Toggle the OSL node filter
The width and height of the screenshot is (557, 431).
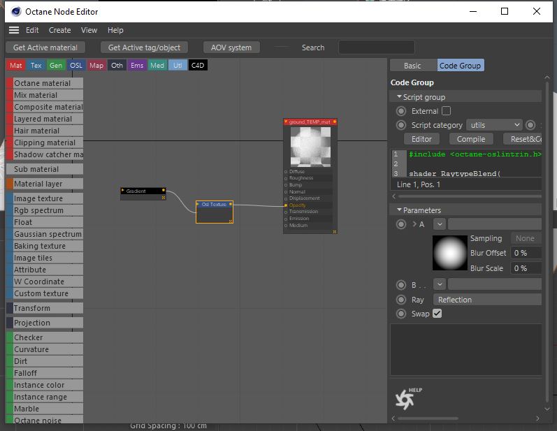(x=76, y=66)
